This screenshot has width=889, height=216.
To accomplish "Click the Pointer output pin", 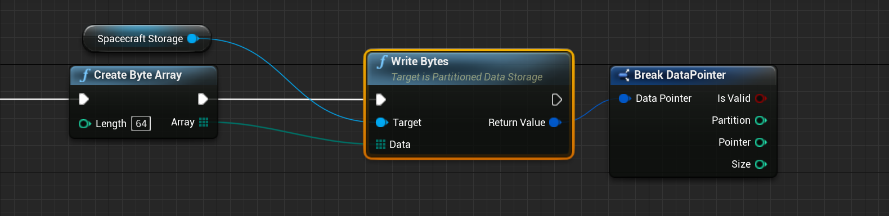I will [761, 142].
